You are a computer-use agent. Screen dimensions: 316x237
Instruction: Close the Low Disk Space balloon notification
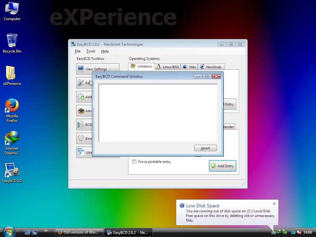click(274, 204)
